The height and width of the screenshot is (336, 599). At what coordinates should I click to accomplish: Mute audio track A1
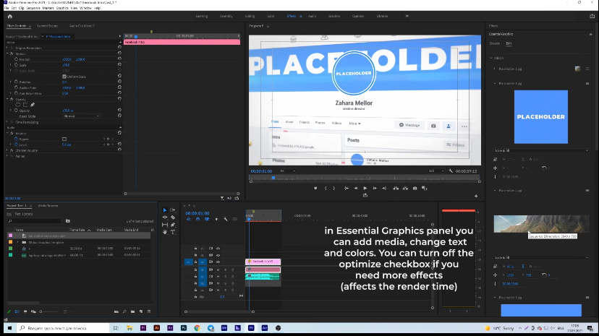(218, 270)
